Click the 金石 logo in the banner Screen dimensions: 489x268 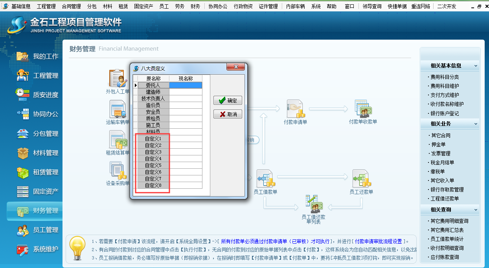(x=16, y=26)
